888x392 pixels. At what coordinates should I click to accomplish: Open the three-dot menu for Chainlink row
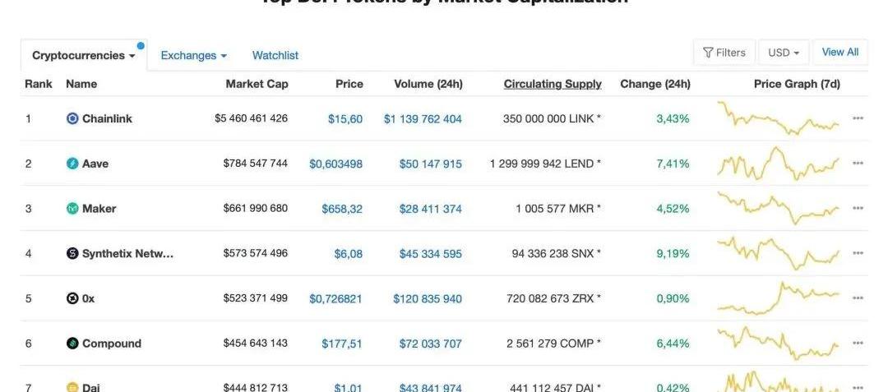(x=858, y=118)
